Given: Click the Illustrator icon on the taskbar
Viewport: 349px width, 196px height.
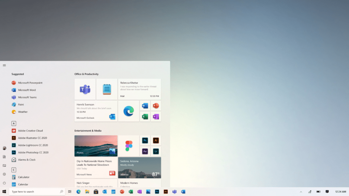Looking at the screenshot, I should tap(166, 192).
